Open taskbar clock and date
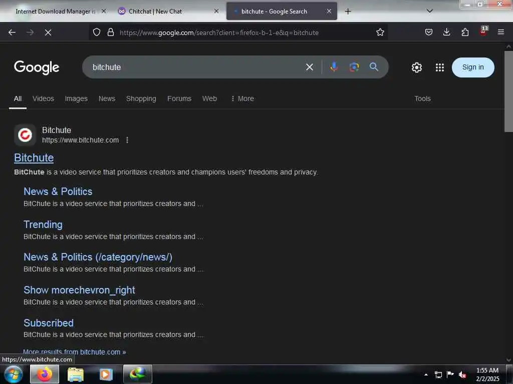The image size is (513, 384). tap(487, 374)
